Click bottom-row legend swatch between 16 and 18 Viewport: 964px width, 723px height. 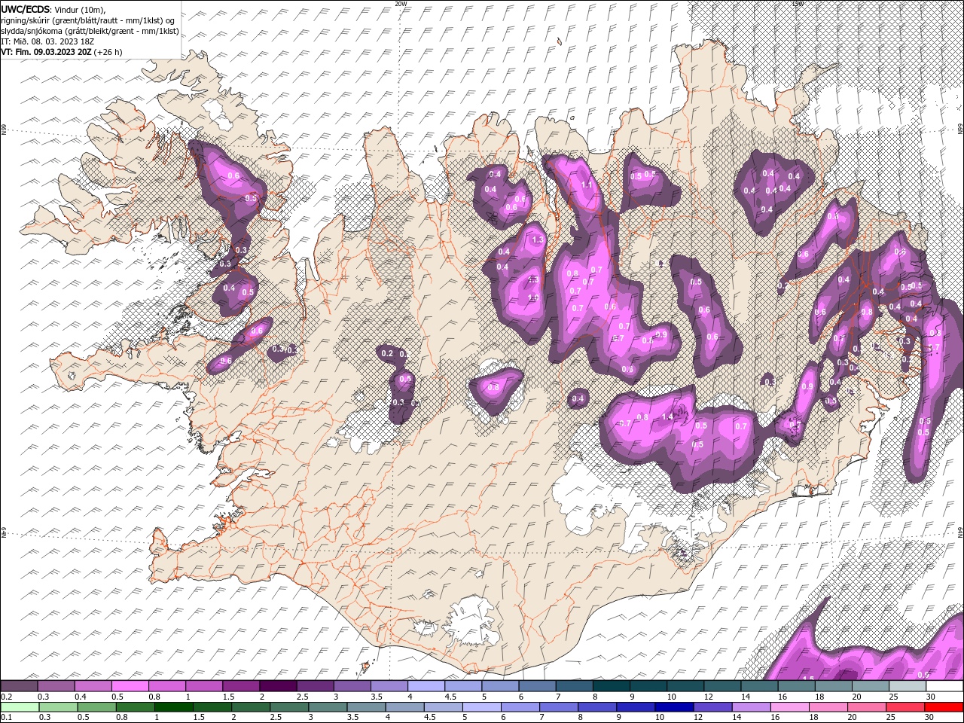point(790,706)
